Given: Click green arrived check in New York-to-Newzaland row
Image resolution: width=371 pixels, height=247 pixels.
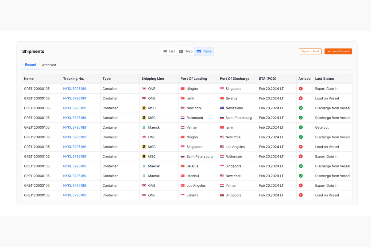Looking at the screenshot, I should 301,108.
